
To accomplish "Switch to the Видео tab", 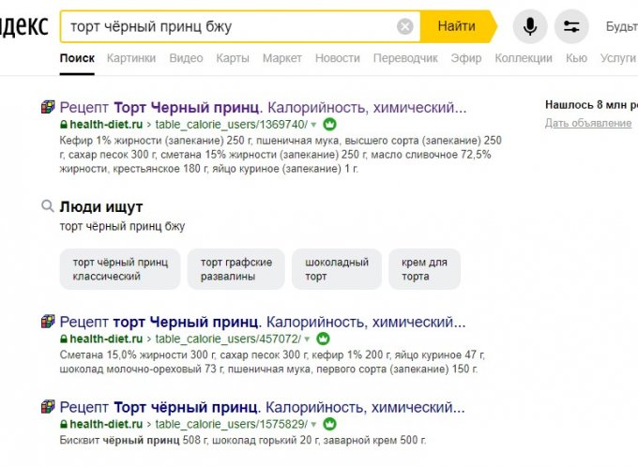I will click(x=186, y=58).
